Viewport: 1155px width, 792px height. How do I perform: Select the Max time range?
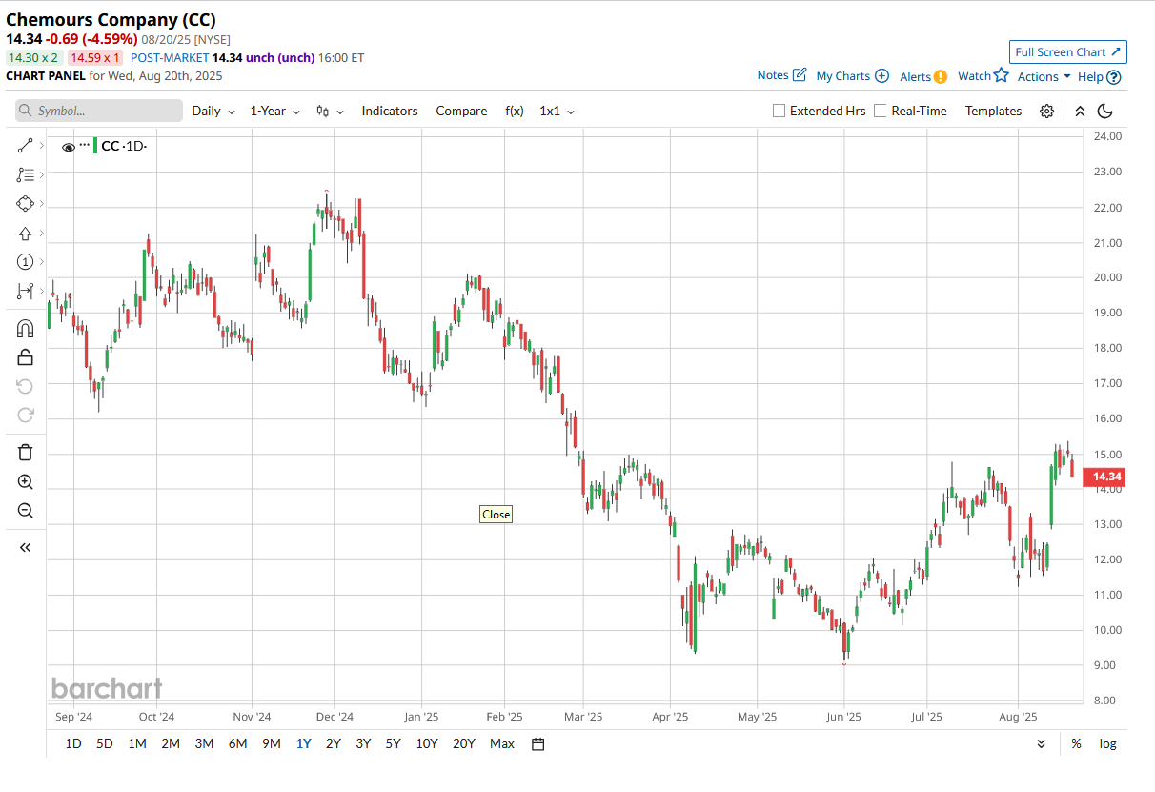[x=502, y=744]
